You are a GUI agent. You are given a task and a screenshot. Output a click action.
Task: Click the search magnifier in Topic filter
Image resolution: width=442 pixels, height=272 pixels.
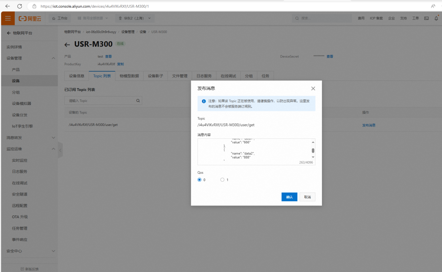point(138,101)
